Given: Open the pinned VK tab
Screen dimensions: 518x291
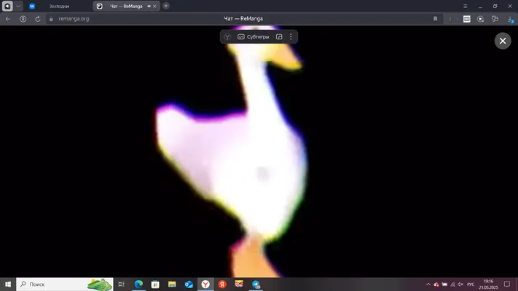Looking at the screenshot, I should click(x=32, y=7).
